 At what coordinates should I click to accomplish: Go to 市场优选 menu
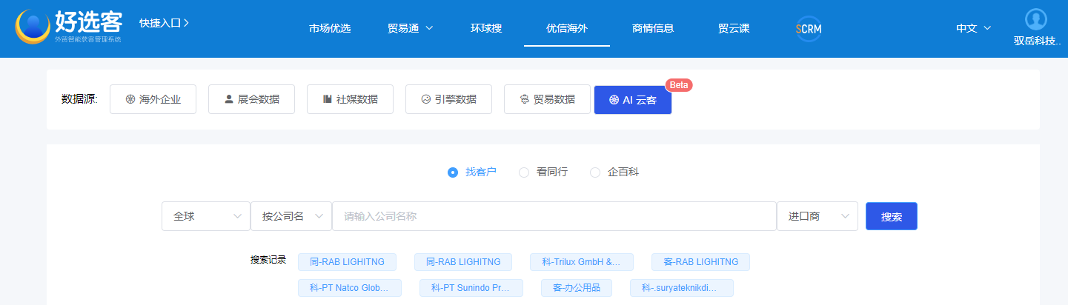tap(330, 28)
